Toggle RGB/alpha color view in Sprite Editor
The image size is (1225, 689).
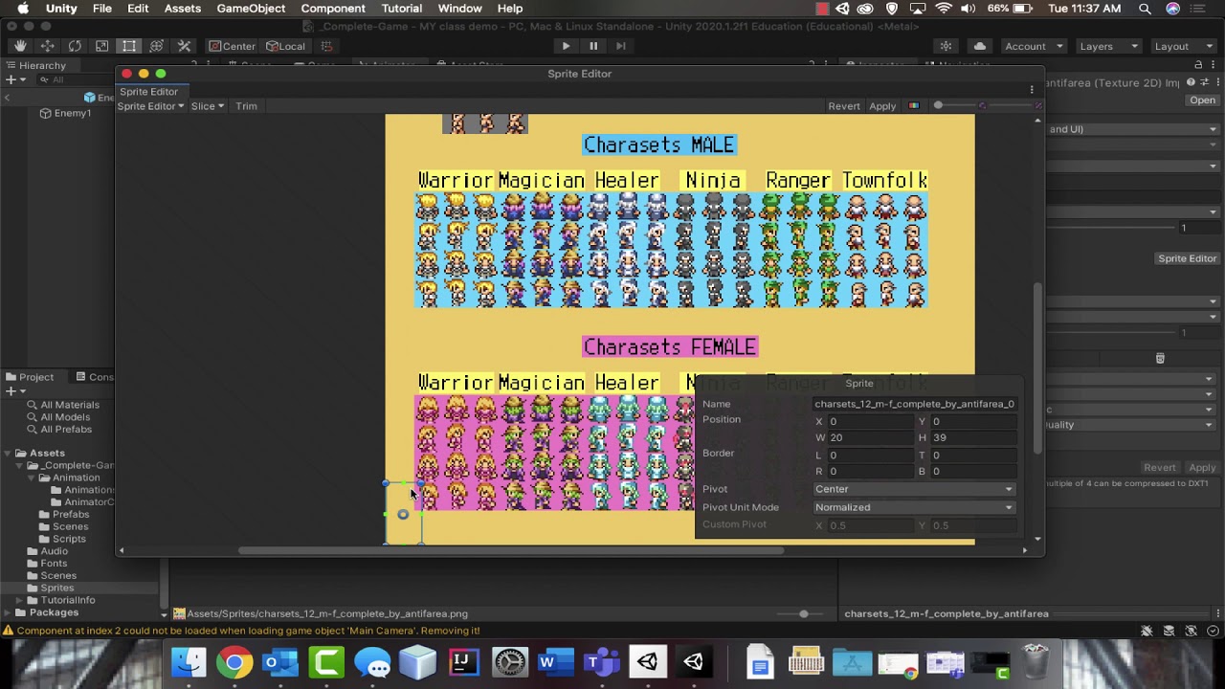click(x=914, y=106)
